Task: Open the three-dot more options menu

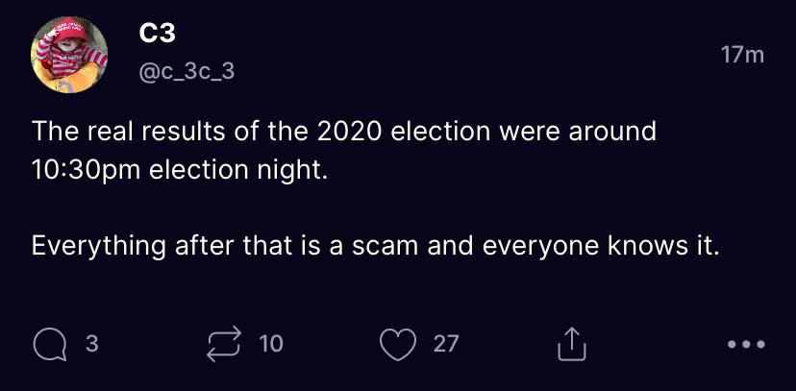Action: tap(746, 344)
